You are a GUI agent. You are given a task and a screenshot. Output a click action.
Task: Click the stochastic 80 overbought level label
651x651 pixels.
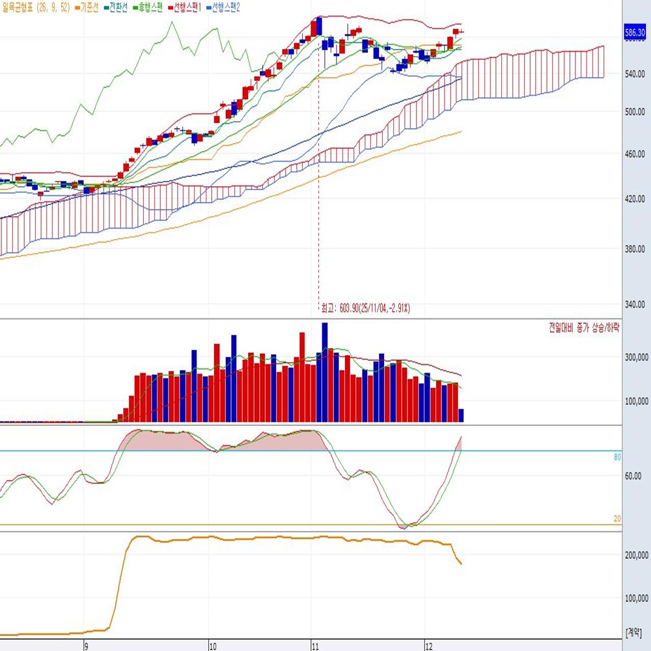click(617, 457)
